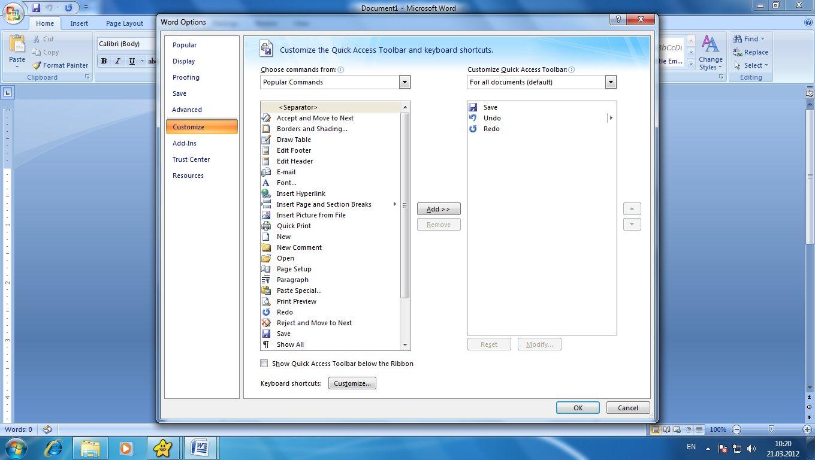Click the Font command letter A icon
The width and height of the screenshot is (815, 460).
(266, 183)
